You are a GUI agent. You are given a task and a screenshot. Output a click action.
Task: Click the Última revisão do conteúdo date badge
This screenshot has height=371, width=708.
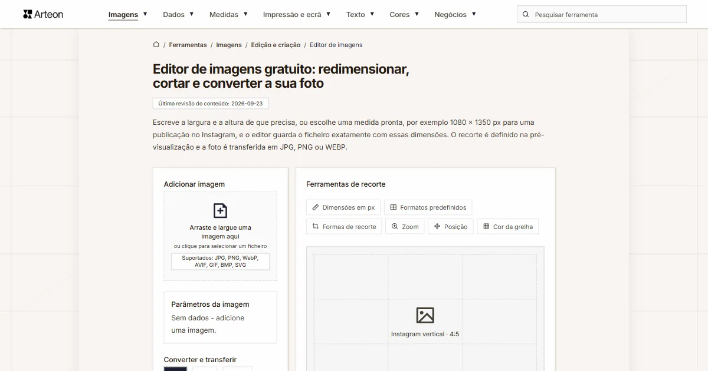[x=211, y=103]
